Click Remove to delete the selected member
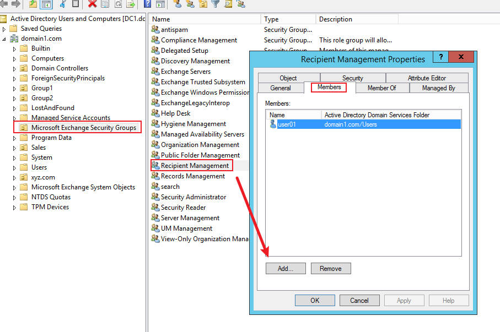 click(331, 268)
